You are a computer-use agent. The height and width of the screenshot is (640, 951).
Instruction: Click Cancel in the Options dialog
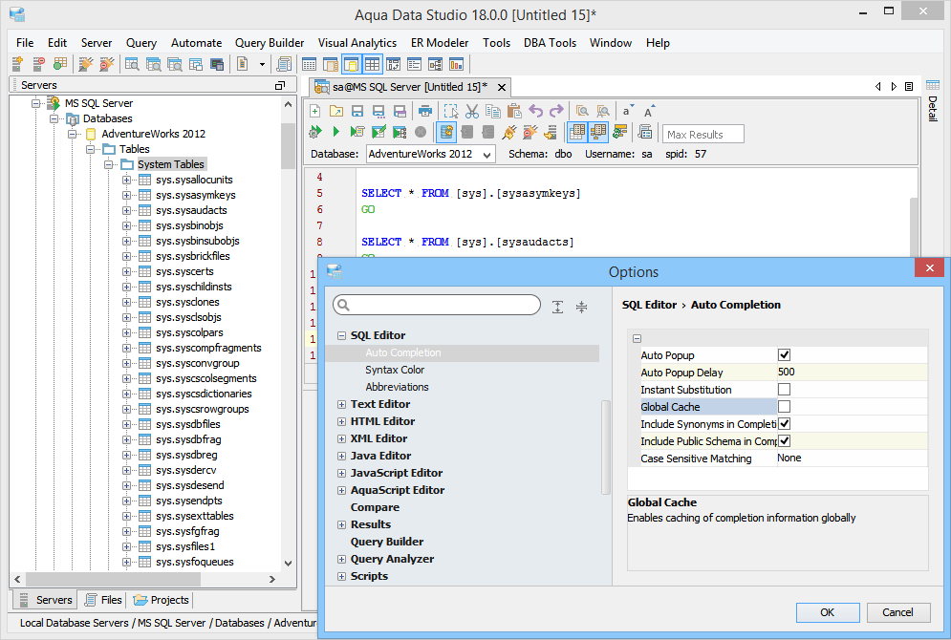coord(897,612)
